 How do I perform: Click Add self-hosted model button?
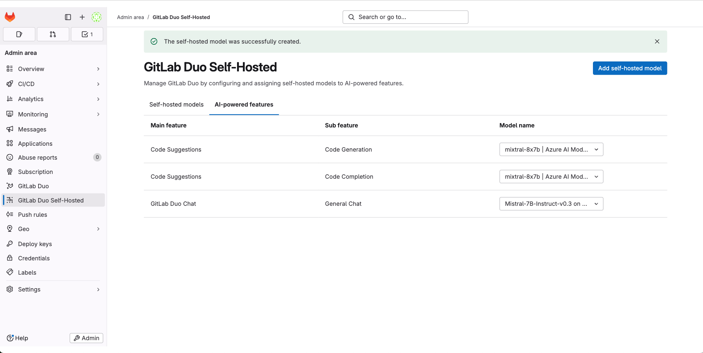coord(630,68)
